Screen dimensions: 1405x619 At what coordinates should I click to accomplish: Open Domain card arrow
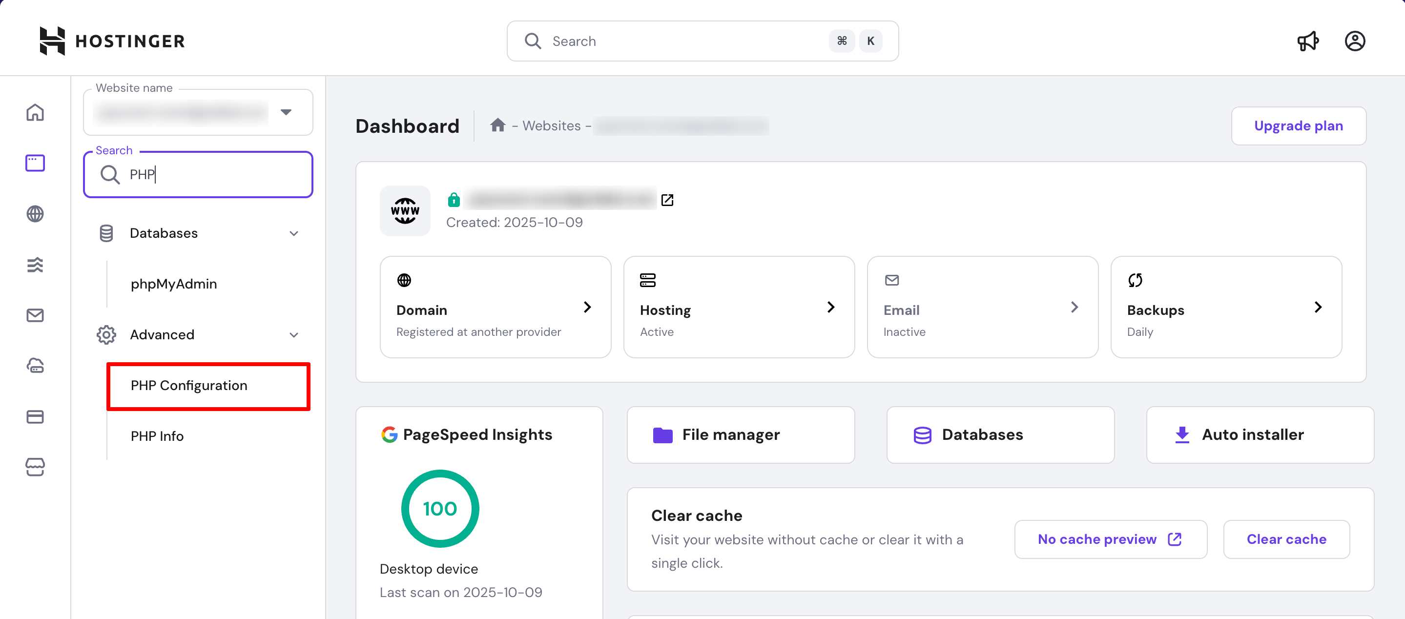click(587, 307)
